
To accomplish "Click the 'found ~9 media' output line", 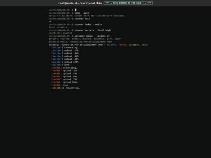I will [58, 27].
